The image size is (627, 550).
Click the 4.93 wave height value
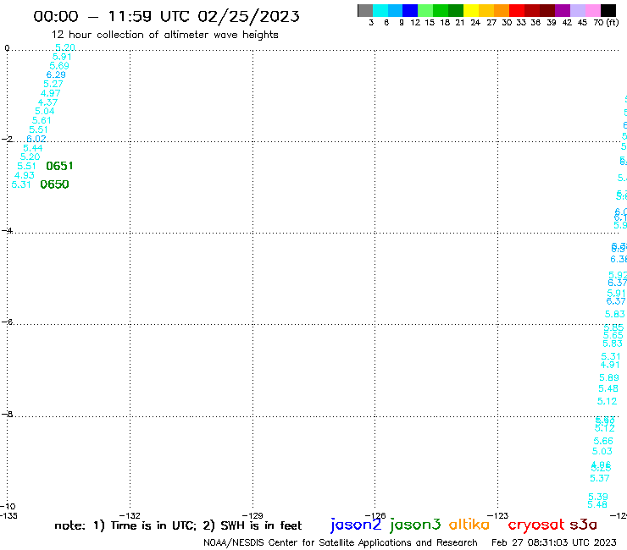[25, 175]
